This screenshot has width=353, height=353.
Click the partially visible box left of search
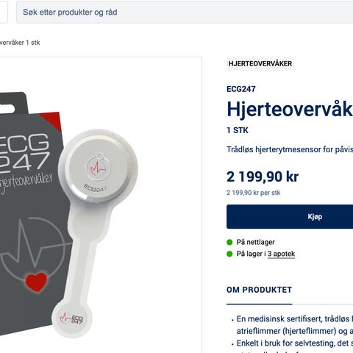tap(4, 13)
